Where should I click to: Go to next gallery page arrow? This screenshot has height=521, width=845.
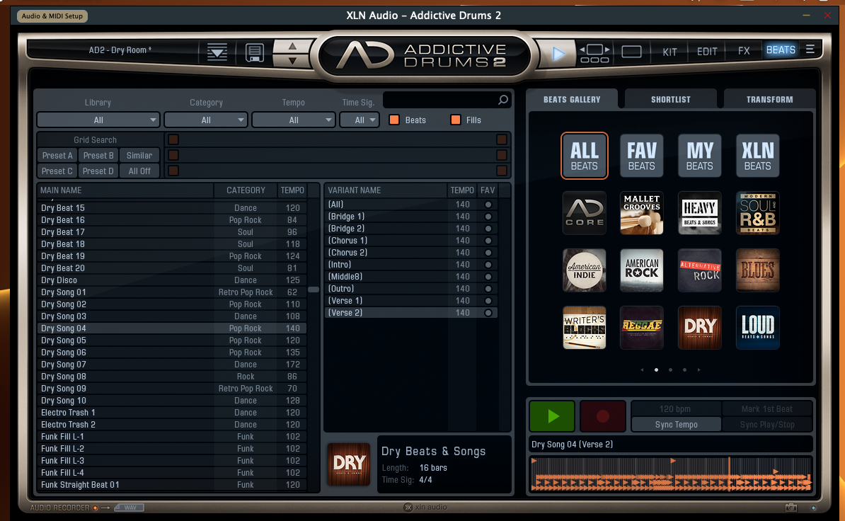(x=699, y=370)
